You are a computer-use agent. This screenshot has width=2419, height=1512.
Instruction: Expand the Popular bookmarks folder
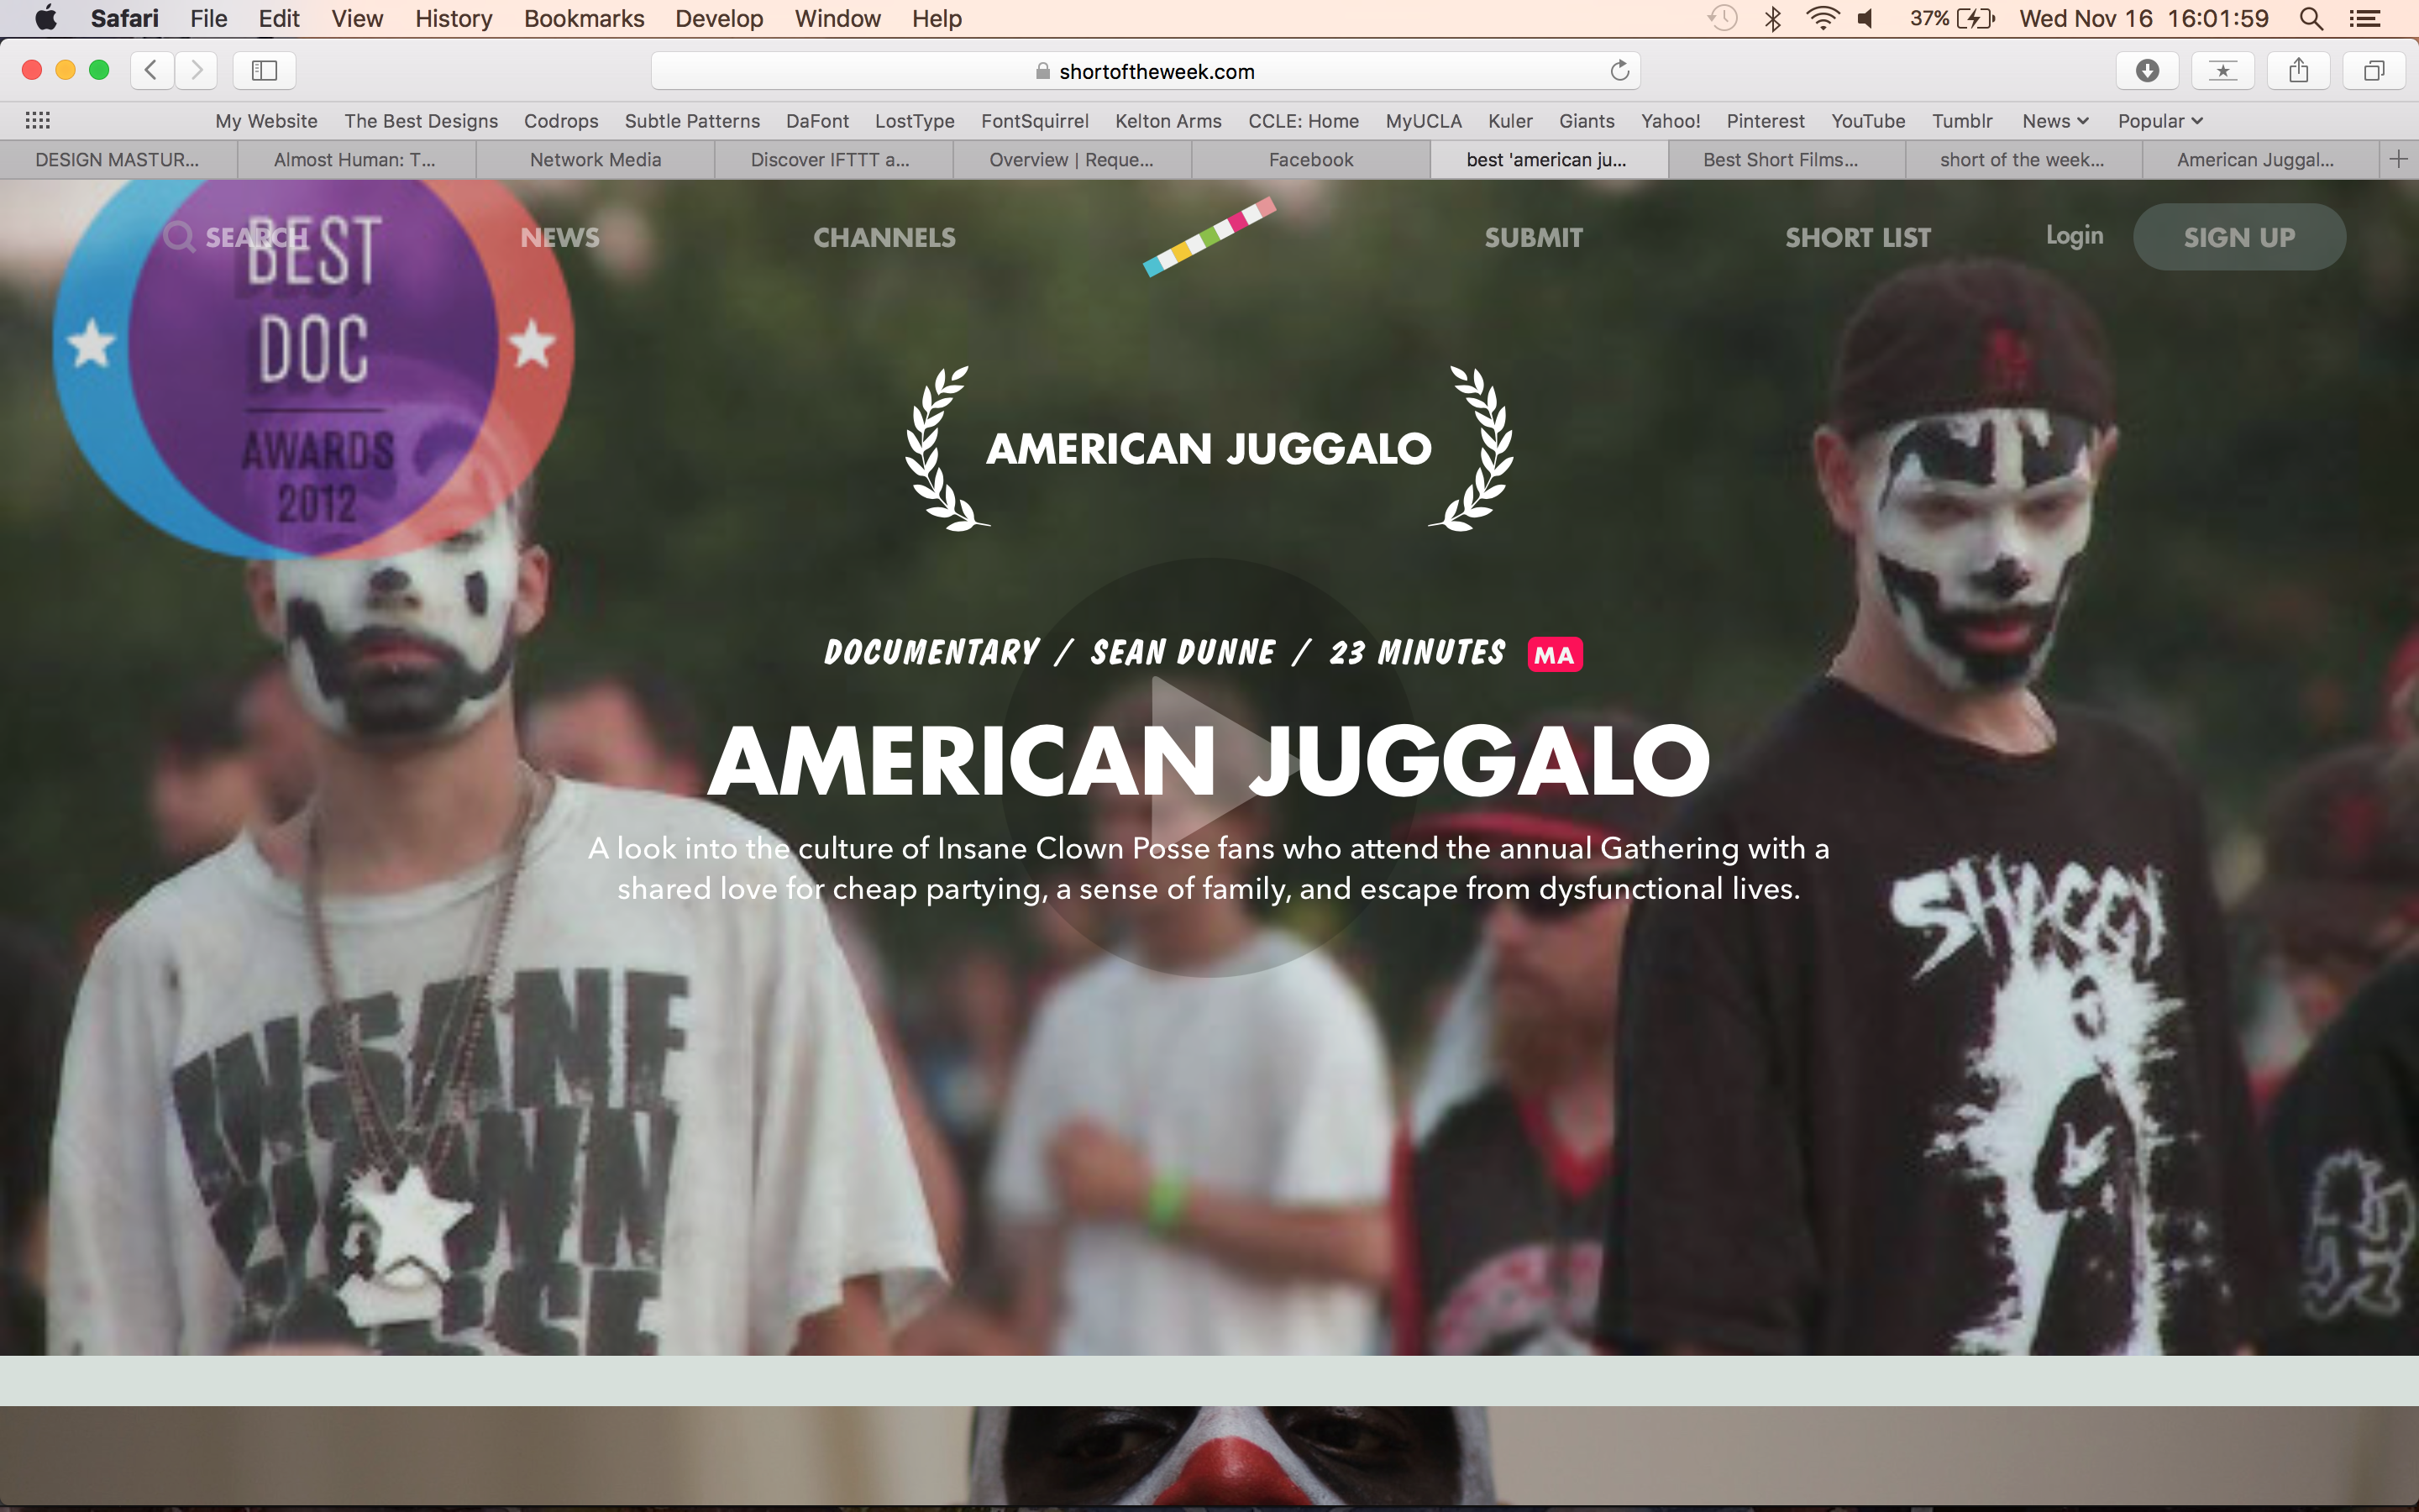click(2160, 121)
